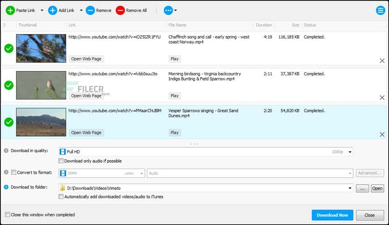Collapse the Download in quality section arrow

coord(6,151)
